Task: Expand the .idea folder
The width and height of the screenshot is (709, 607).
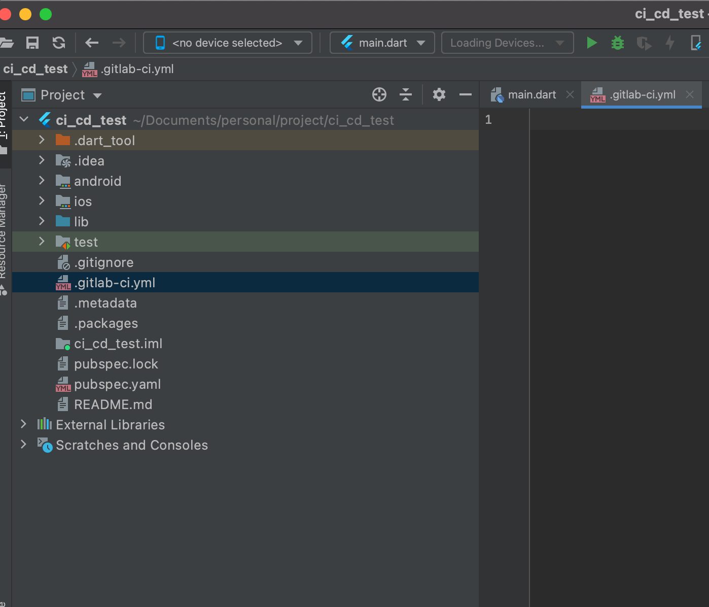Action: (x=42, y=160)
